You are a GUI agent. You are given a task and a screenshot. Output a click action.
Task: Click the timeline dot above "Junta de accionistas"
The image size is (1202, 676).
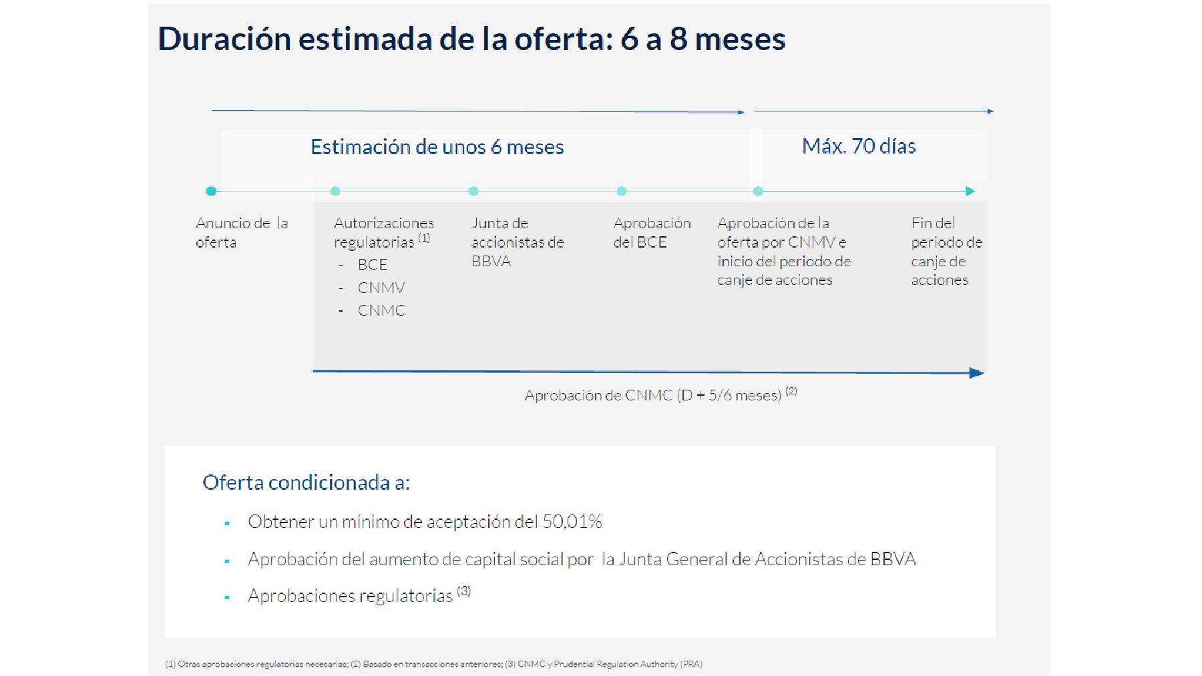[x=473, y=191]
